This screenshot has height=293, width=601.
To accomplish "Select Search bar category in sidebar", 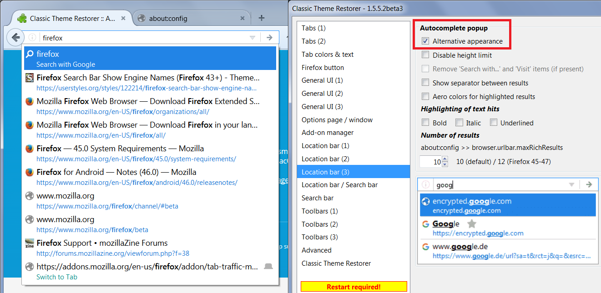I will pyautogui.click(x=318, y=198).
